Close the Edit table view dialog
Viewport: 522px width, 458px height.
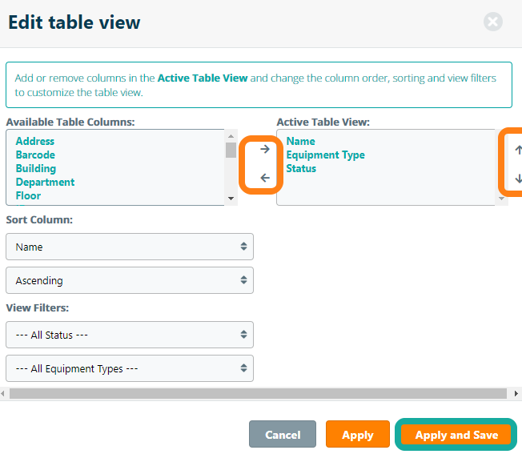(493, 22)
